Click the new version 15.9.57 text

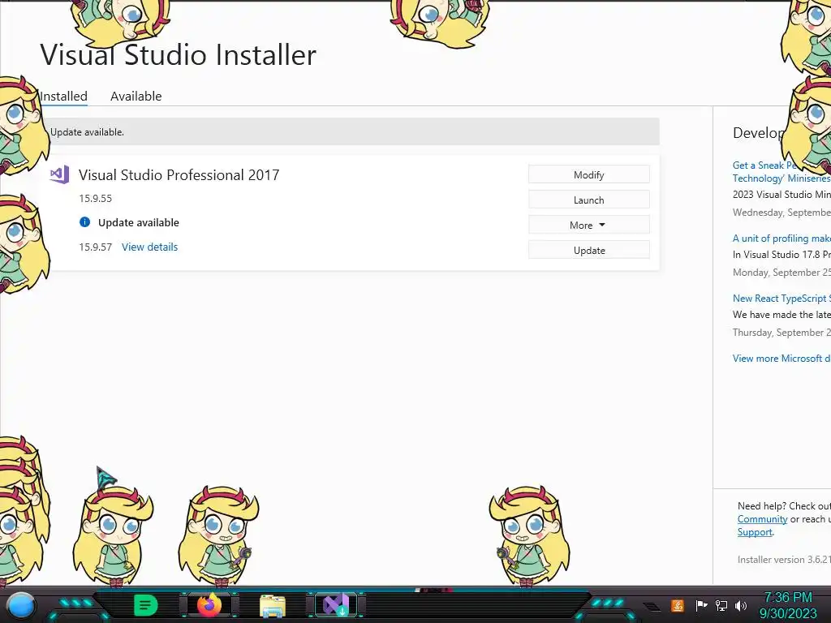(x=96, y=247)
